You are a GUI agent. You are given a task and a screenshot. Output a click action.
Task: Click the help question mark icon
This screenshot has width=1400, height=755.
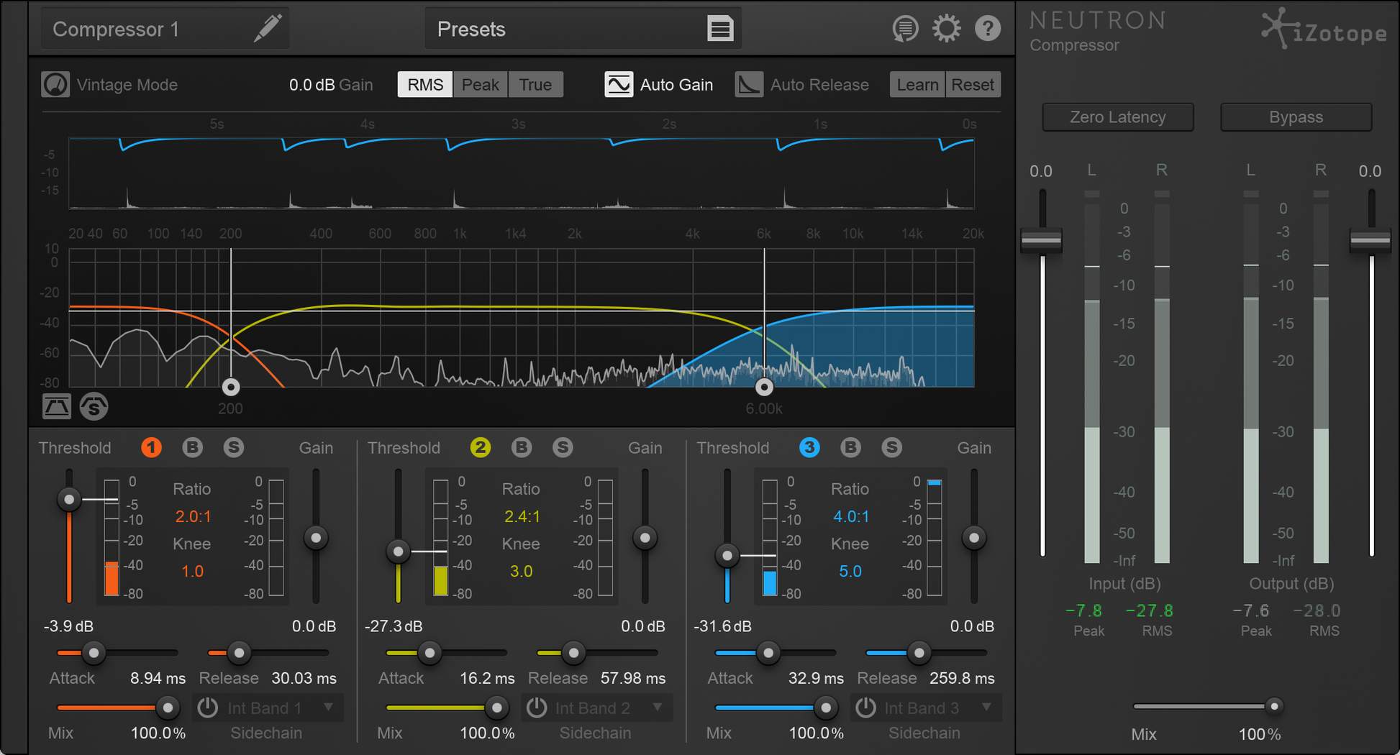pyautogui.click(x=988, y=29)
